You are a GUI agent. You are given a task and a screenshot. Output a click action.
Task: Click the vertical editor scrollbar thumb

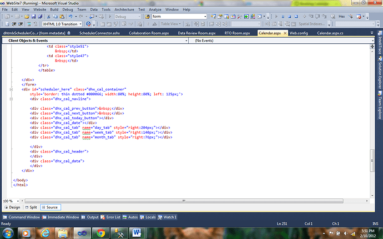[x=372, y=160]
